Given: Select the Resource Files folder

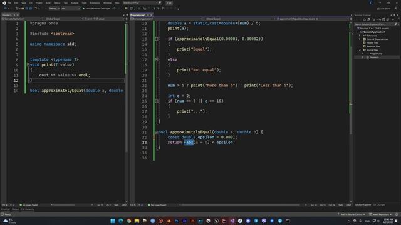Looking at the screenshot, I should 373,46.
